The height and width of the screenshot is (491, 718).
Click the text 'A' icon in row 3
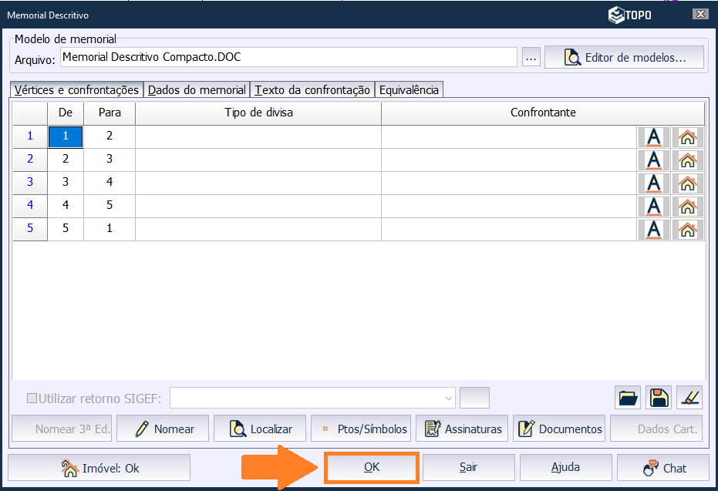click(x=654, y=183)
